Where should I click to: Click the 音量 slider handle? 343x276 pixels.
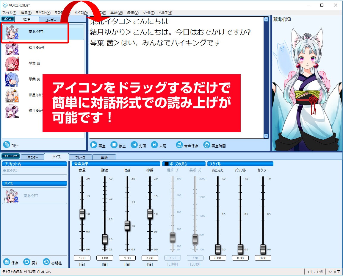82,214
